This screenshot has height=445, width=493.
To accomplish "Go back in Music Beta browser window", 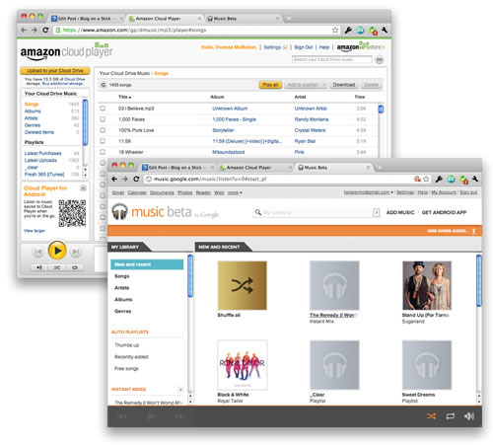I will coord(114,179).
